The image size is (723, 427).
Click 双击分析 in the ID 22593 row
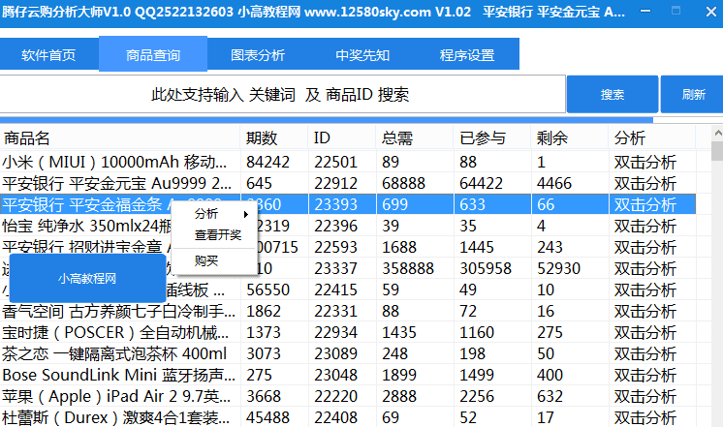tap(645, 247)
